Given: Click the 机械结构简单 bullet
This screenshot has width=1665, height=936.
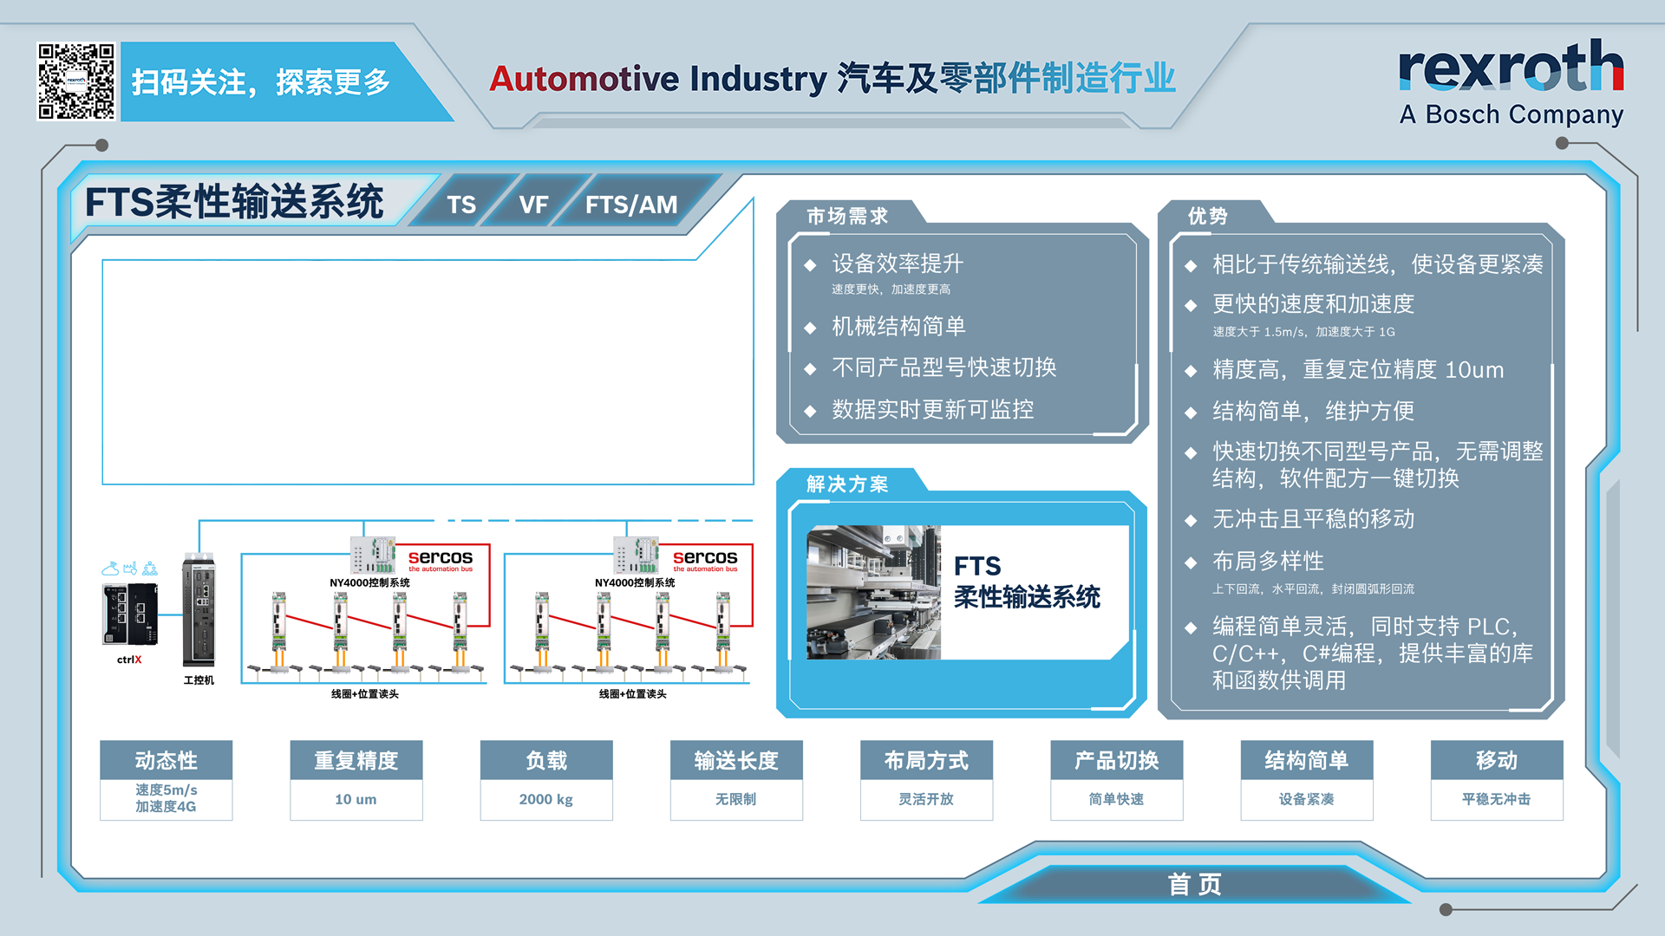Looking at the screenshot, I should coord(898,326).
